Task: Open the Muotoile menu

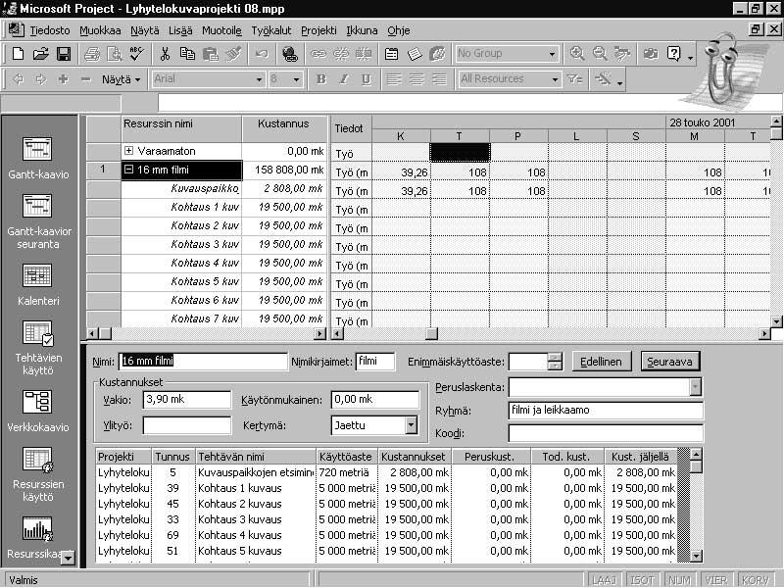Action: (x=221, y=30)
